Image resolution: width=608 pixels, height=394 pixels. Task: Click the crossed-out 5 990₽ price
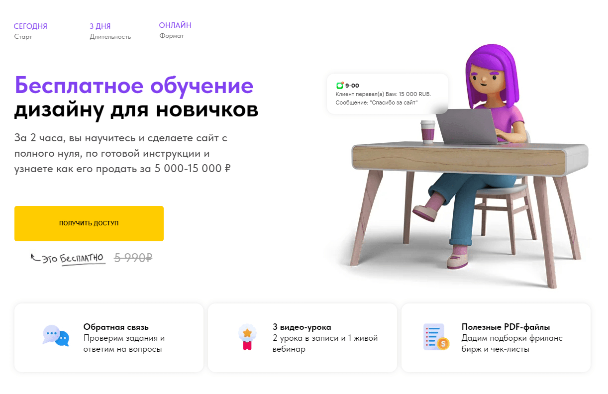(133, 258)
